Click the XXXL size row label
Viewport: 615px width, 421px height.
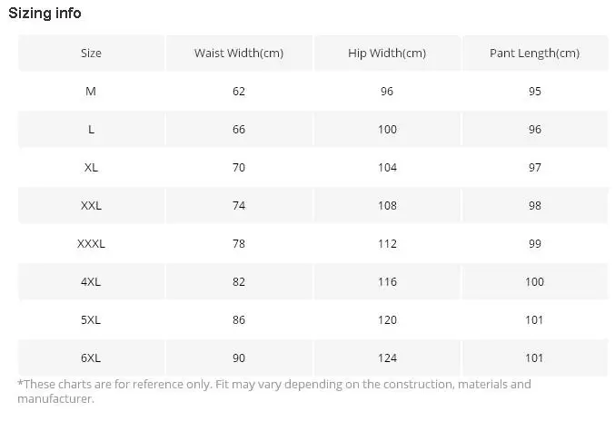[91, 243]
